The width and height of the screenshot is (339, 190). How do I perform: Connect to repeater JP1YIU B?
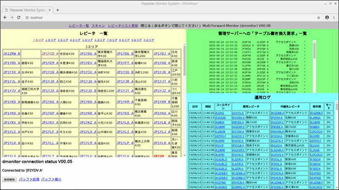(x=125, y=72)
